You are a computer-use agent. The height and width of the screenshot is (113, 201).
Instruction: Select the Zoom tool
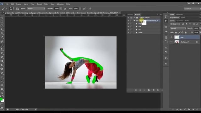point(2,93)
